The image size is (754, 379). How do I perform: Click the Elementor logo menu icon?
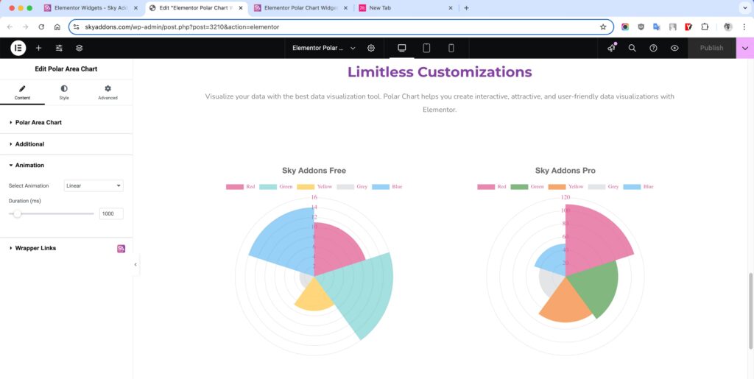pyautogui.click(x=18, y=48)
